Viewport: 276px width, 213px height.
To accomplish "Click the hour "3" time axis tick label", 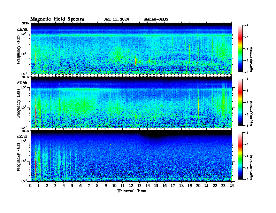I will [x=55, y=186].
